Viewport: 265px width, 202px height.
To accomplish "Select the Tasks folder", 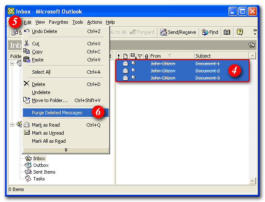I will pyautogui.click(x=39, y=179).
